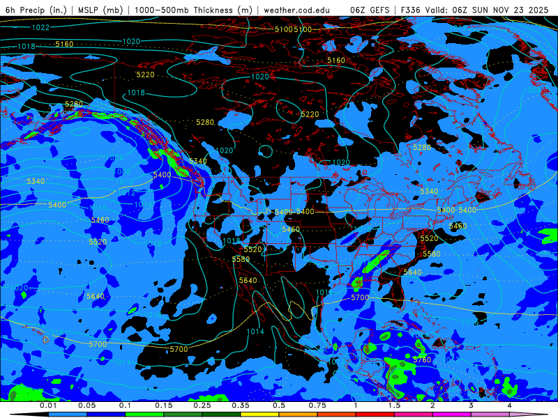The height and width of the screenshot is (418, 558).
Task: Click the legend label 0.01
Action: 48,405
